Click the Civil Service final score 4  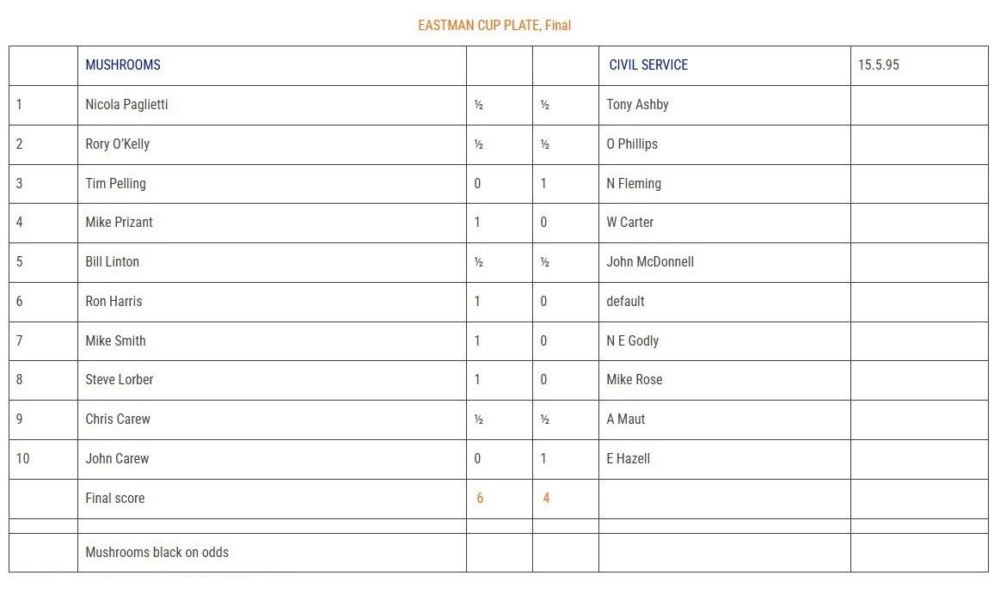pyautogui.click(x=546, y=499)
